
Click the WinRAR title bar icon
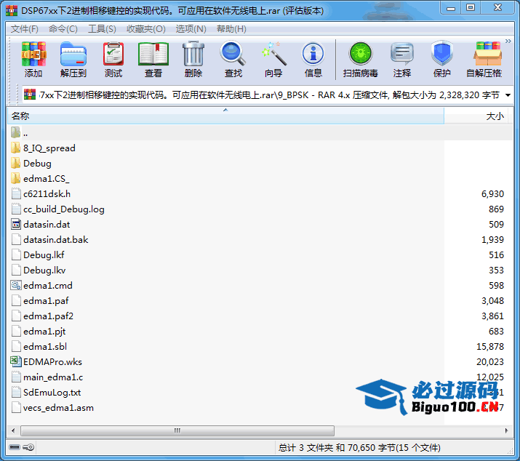point(12,11)
